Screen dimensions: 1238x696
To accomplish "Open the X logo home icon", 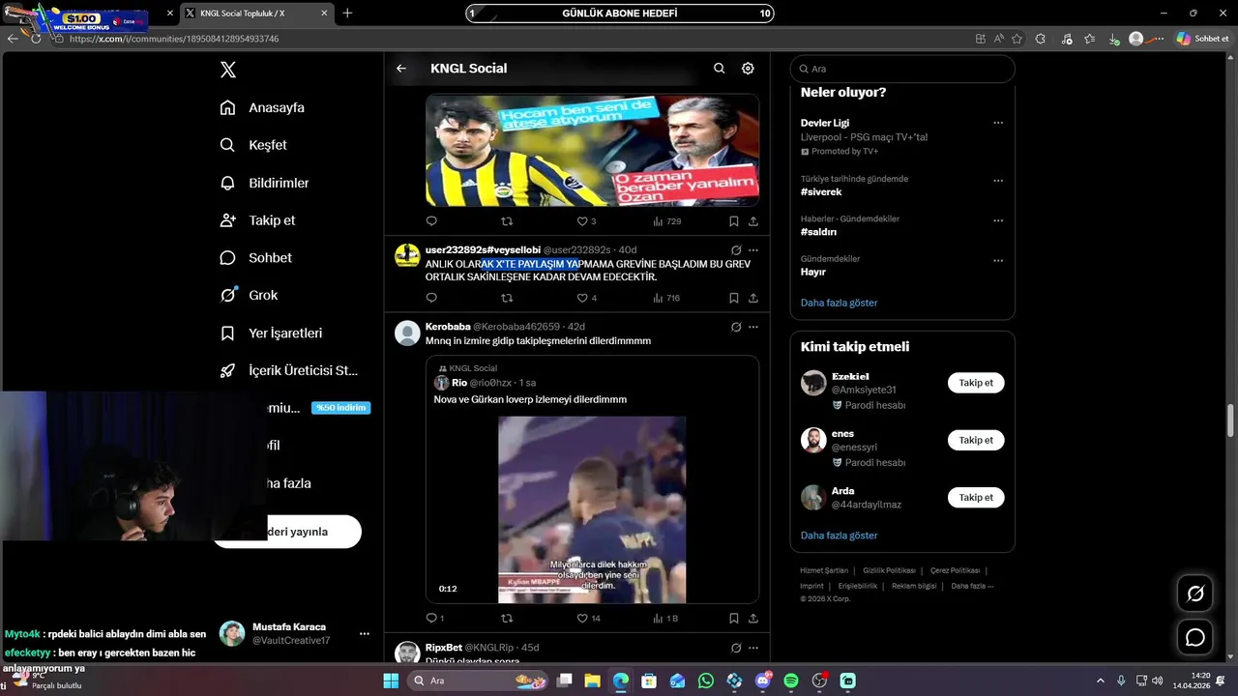I will point(227,70).
